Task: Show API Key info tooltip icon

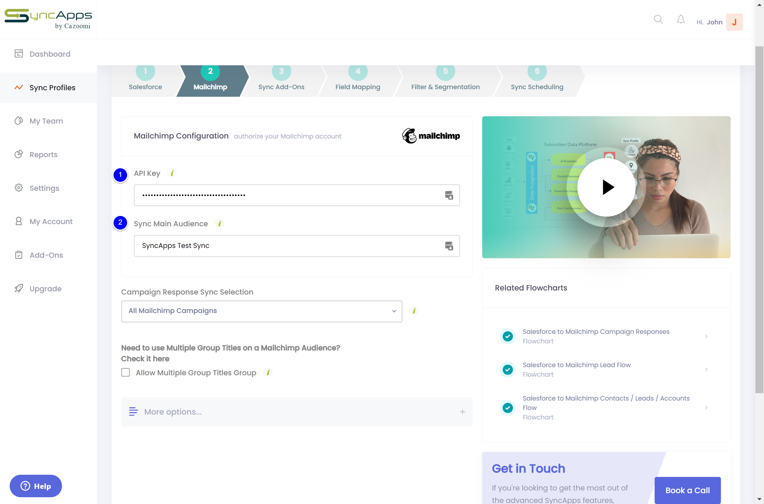Action: tap(172, 173)
